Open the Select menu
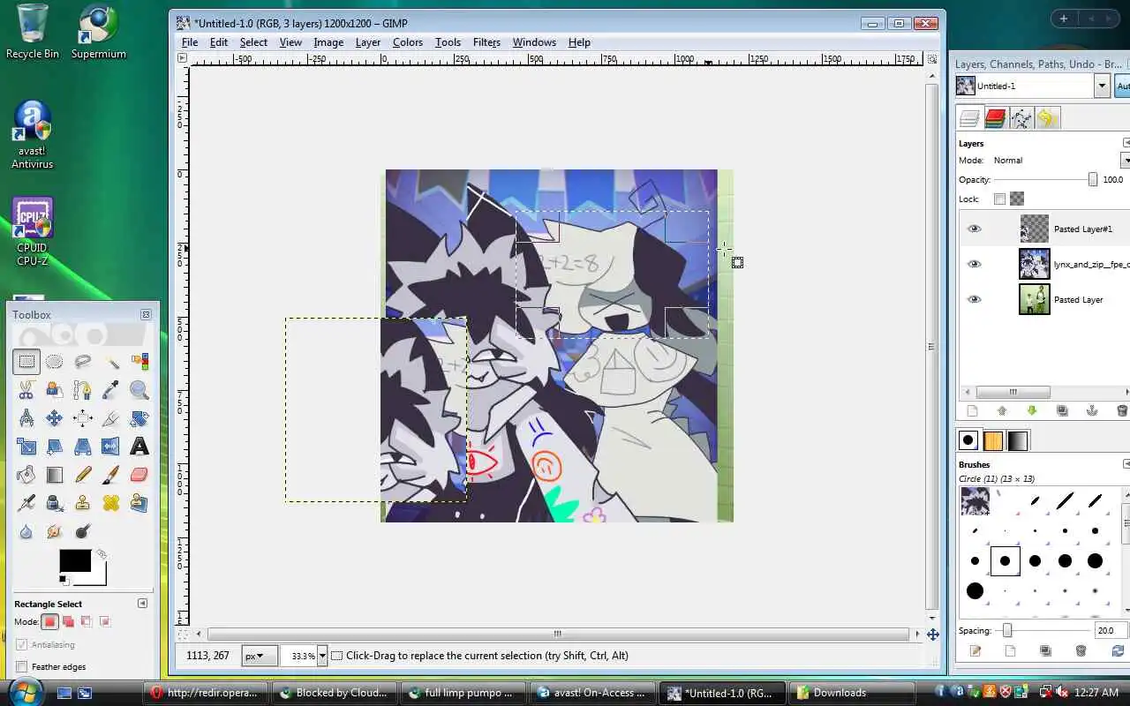Screen dimensions: 1130x706 (x=253, y=42)
